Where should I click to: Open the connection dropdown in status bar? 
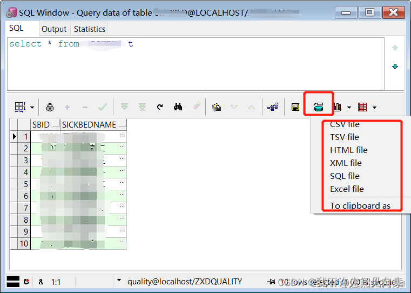[119, 280]
